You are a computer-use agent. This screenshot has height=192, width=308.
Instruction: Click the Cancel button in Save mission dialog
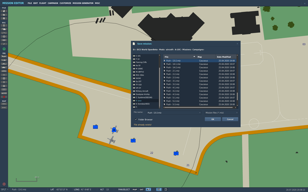230,119
